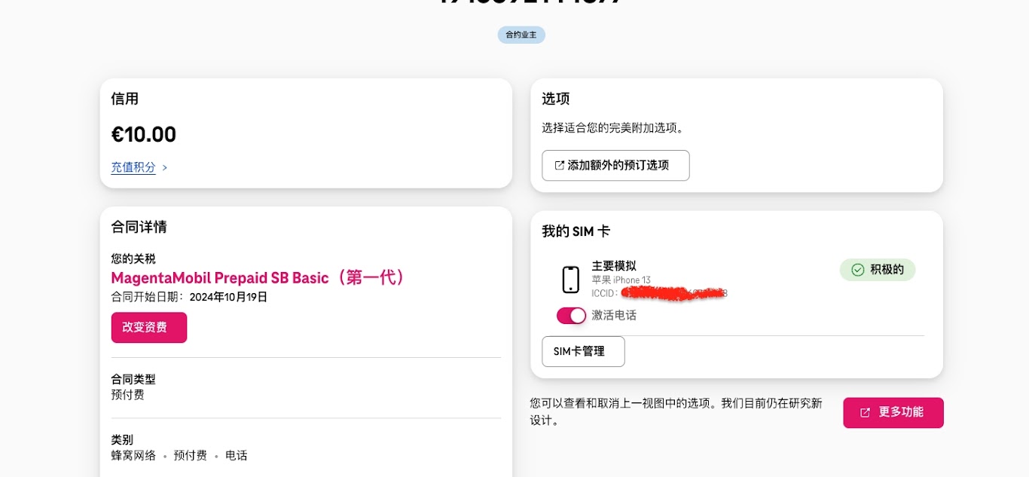The width and height of the screenshot is (1029, 477).
Task: Click external link icon on 更多功能 button
Action: (865, 413)
